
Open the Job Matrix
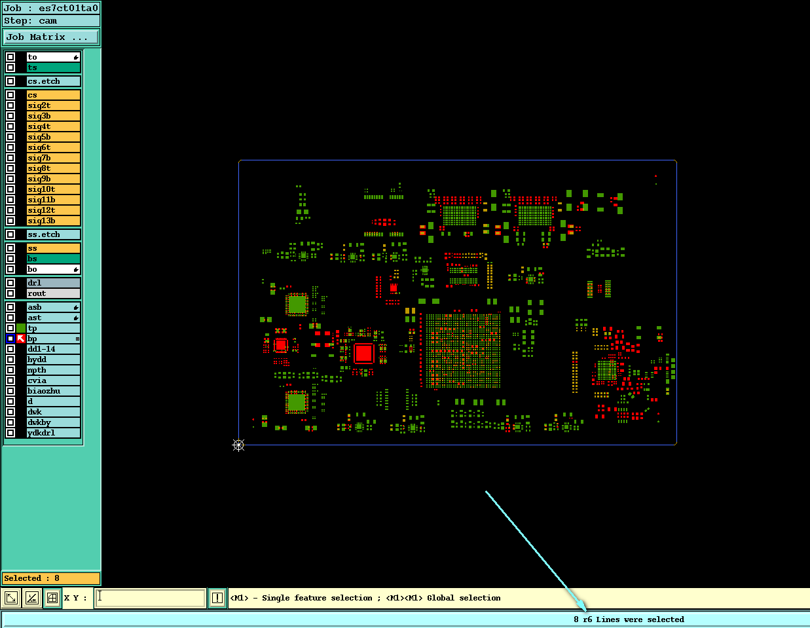(x=51, y=37)
